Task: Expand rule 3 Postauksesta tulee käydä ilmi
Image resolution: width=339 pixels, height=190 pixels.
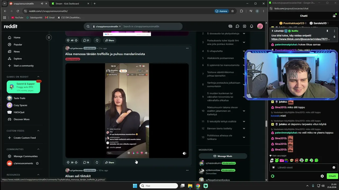Action: [244, 42]
